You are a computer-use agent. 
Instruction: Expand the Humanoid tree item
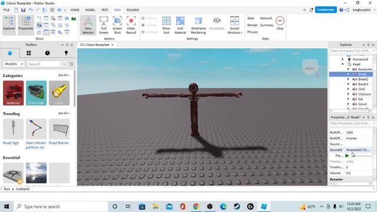coord(343,59)
